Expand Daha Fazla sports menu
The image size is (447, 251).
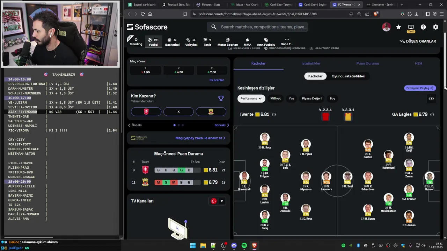pyautogui.click(x=287, y=42)
